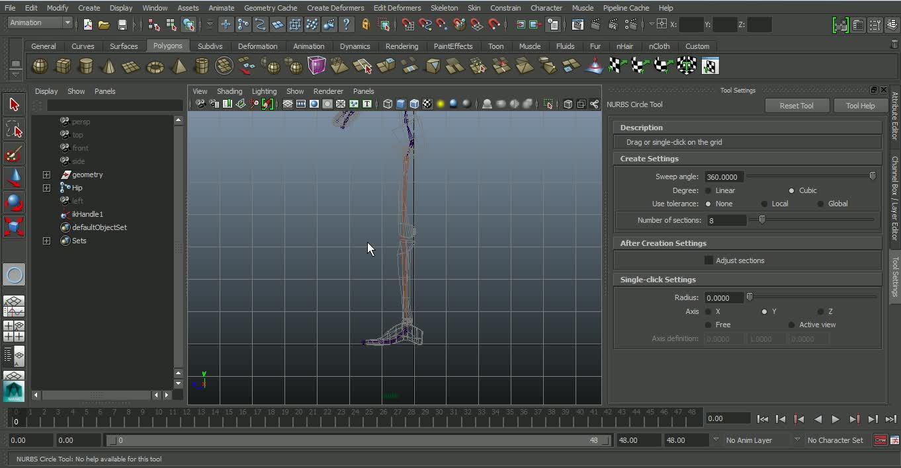Create a polygon plane from the shelf
Screen dimensions: 901x468
point(132,66)
